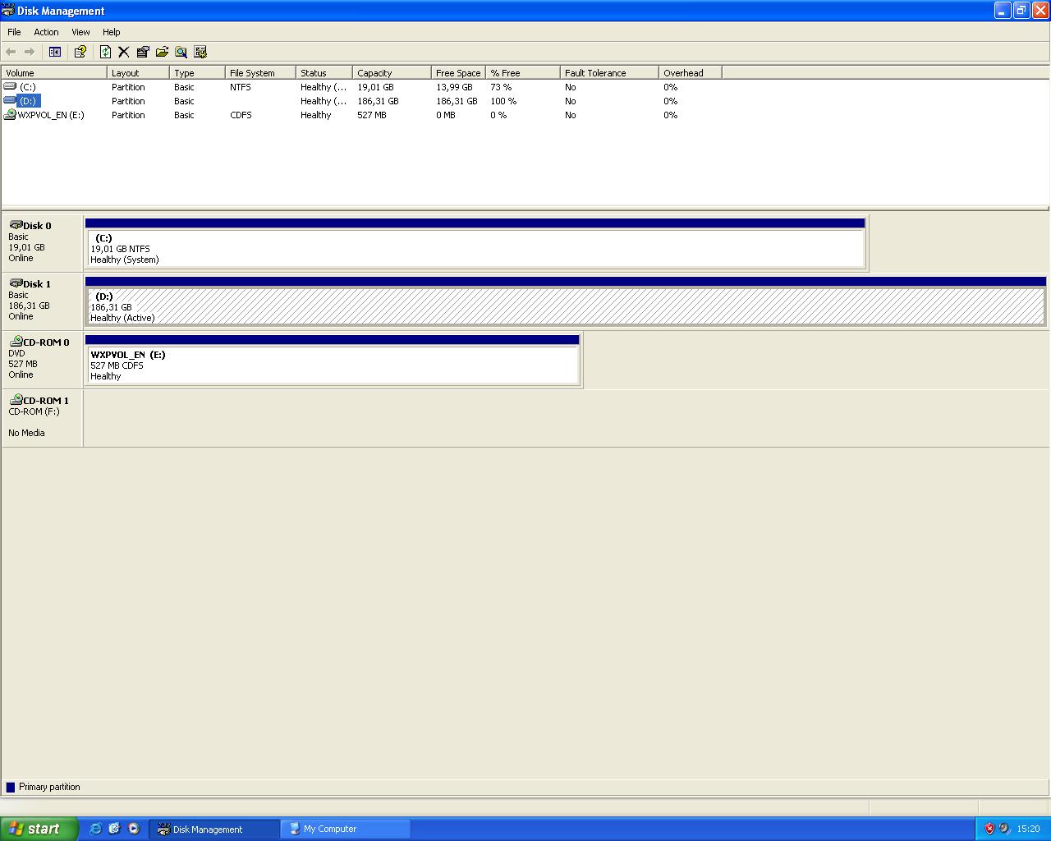Open the Action menu
This screenshot has height=841, width=1051.
point(46,32)
